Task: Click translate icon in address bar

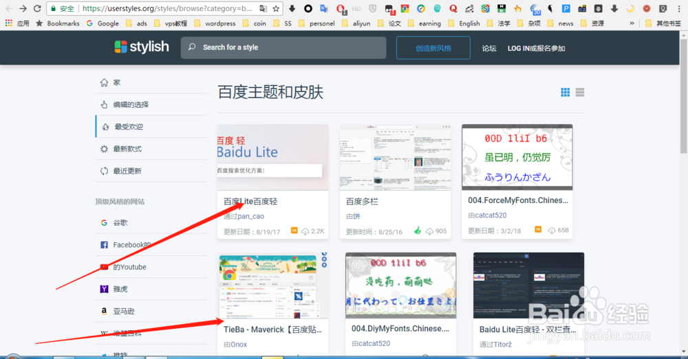Action: (x=264, y=8)
